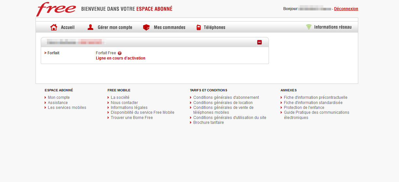Click the Bienvenue dans votre Espace Abonné title
399x182 pixels.
(127, 9)
